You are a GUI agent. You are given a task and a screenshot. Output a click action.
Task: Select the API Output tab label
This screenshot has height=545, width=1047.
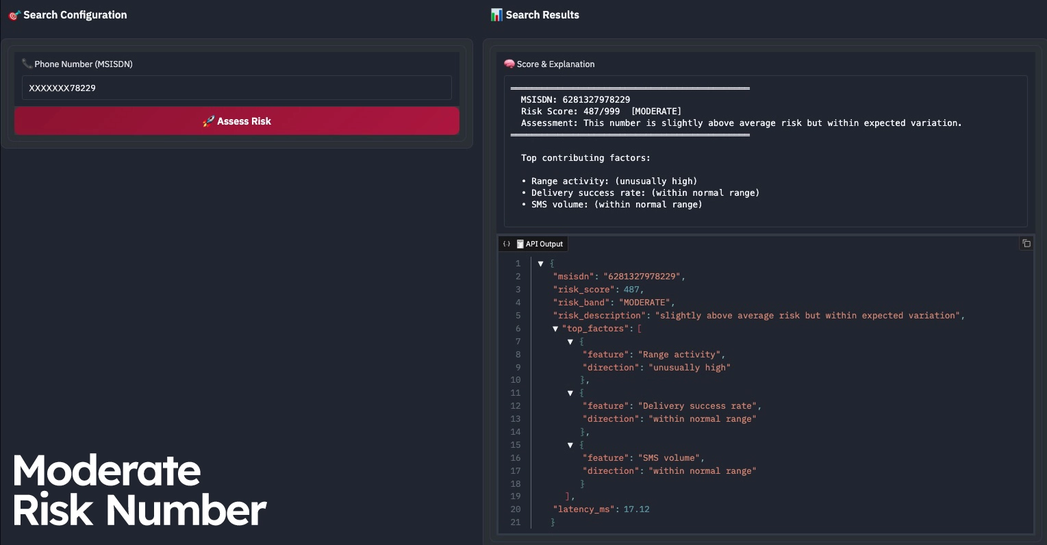click(x=544, y=244)
